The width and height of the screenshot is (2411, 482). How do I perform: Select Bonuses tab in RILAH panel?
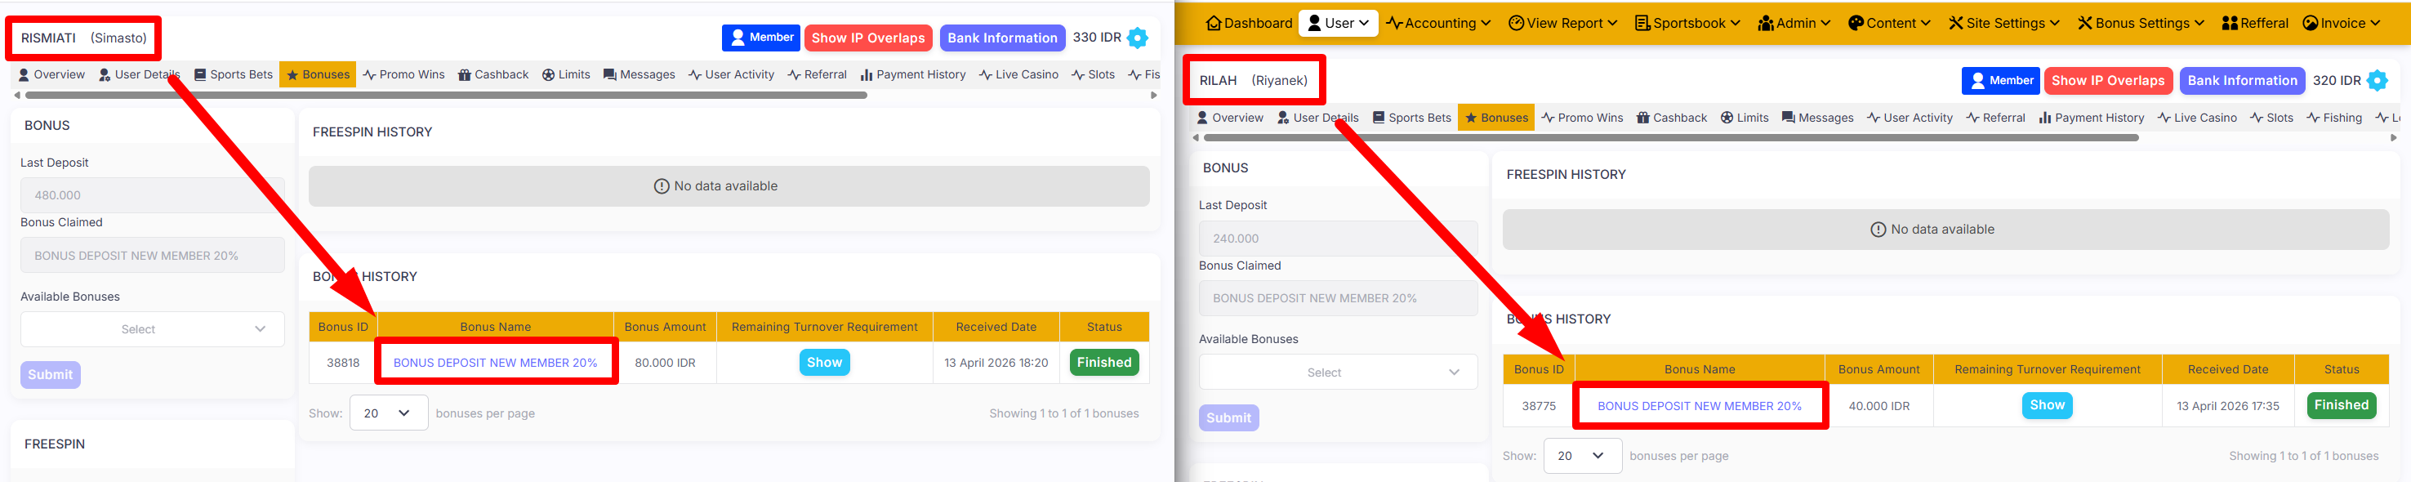1496,118
